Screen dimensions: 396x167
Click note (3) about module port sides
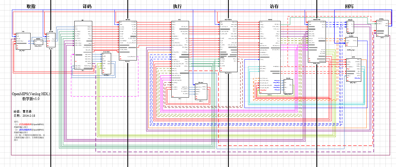(x=30, y=137)
